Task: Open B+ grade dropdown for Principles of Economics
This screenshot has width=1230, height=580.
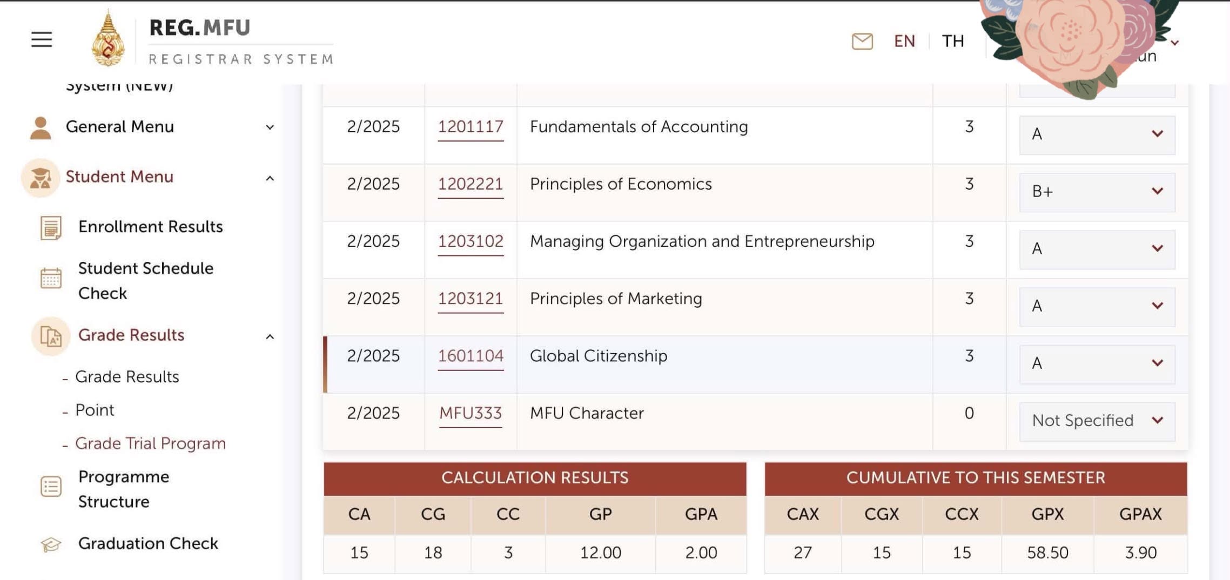Action: [x=1097, y=192]
